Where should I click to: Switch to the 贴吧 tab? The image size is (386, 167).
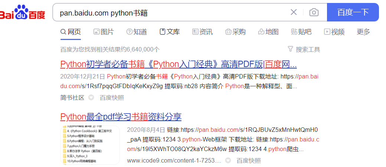tap(301, 32)
